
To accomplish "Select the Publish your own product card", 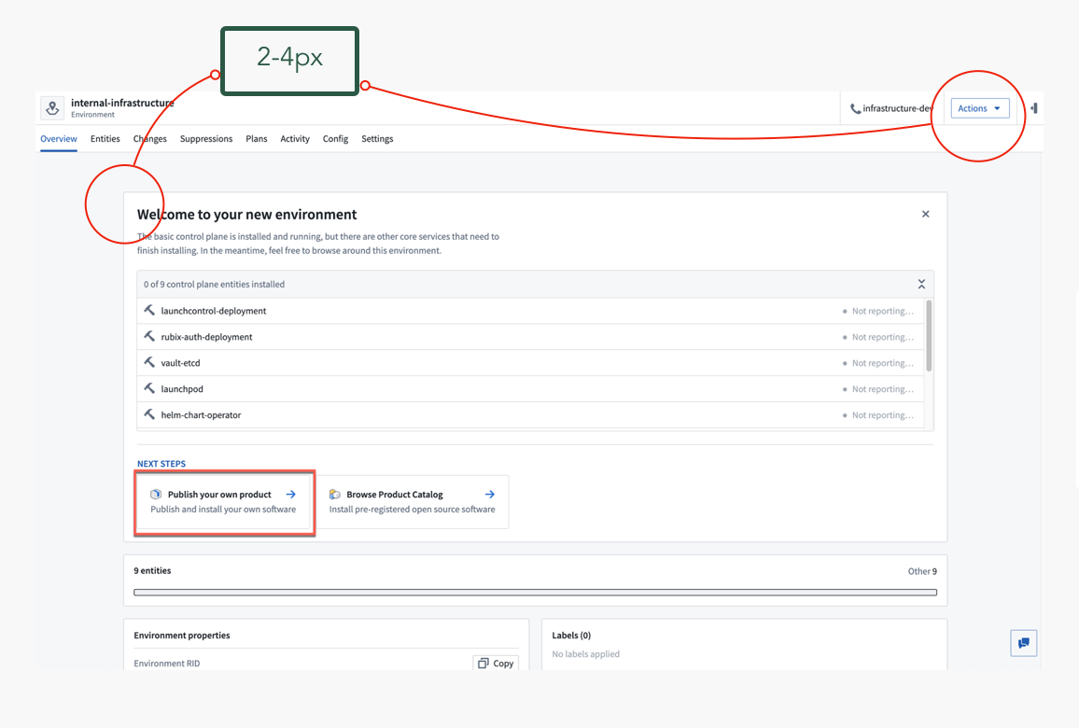I will point(224,503).
